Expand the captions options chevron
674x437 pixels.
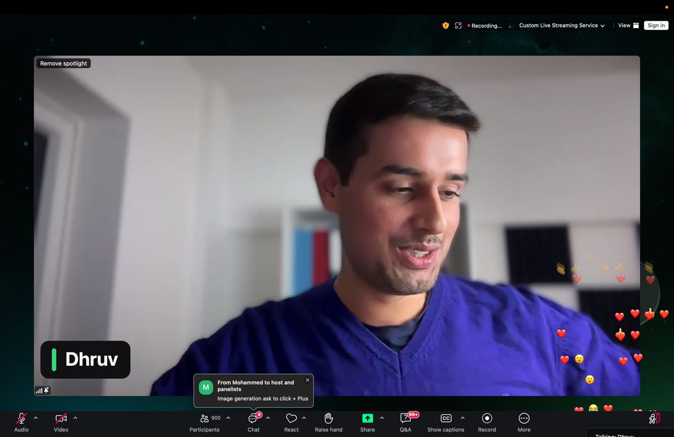[x=462, y=418]
